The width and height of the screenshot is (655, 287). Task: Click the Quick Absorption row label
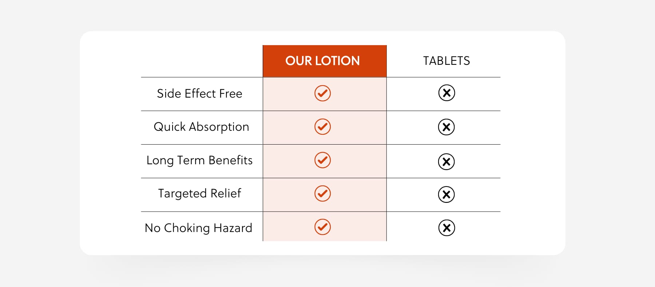pos(201,127)
